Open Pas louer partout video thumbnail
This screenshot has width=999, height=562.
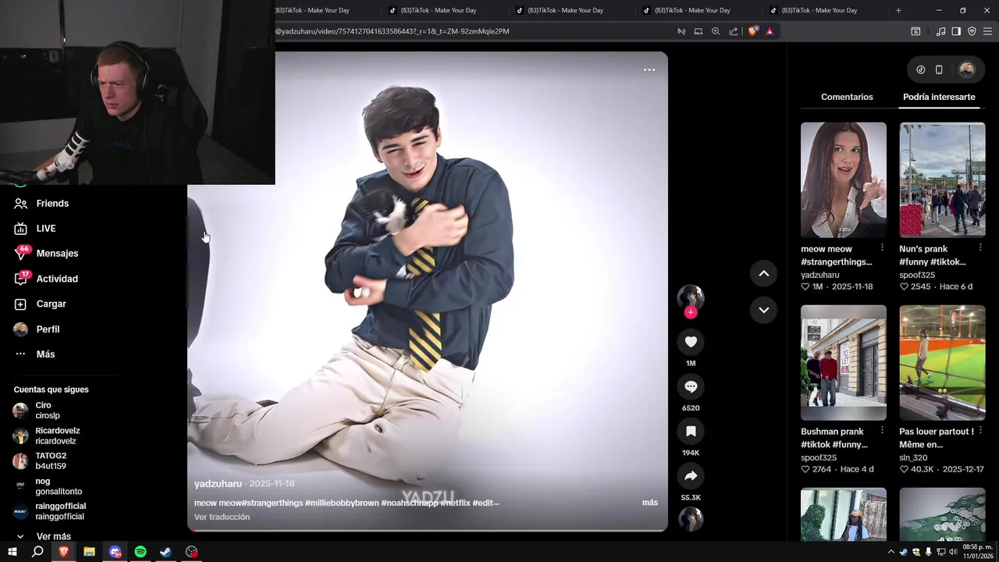[942, 362]
